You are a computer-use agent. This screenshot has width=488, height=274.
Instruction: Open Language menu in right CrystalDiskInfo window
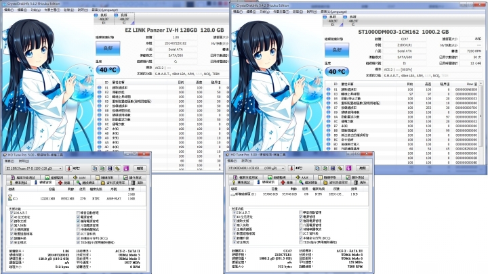point(333,12)
